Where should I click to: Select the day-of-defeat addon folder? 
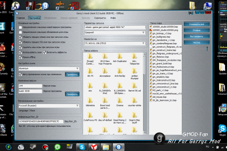[x=105, y=117]
